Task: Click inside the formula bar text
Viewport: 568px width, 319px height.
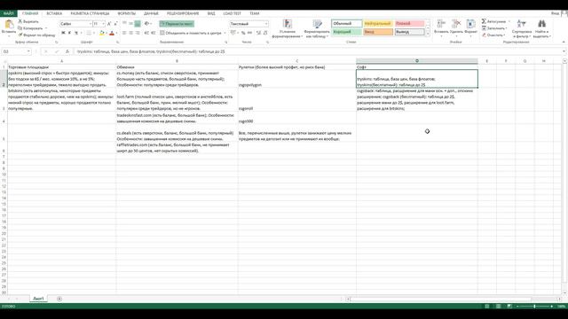Action: point(151,51)
